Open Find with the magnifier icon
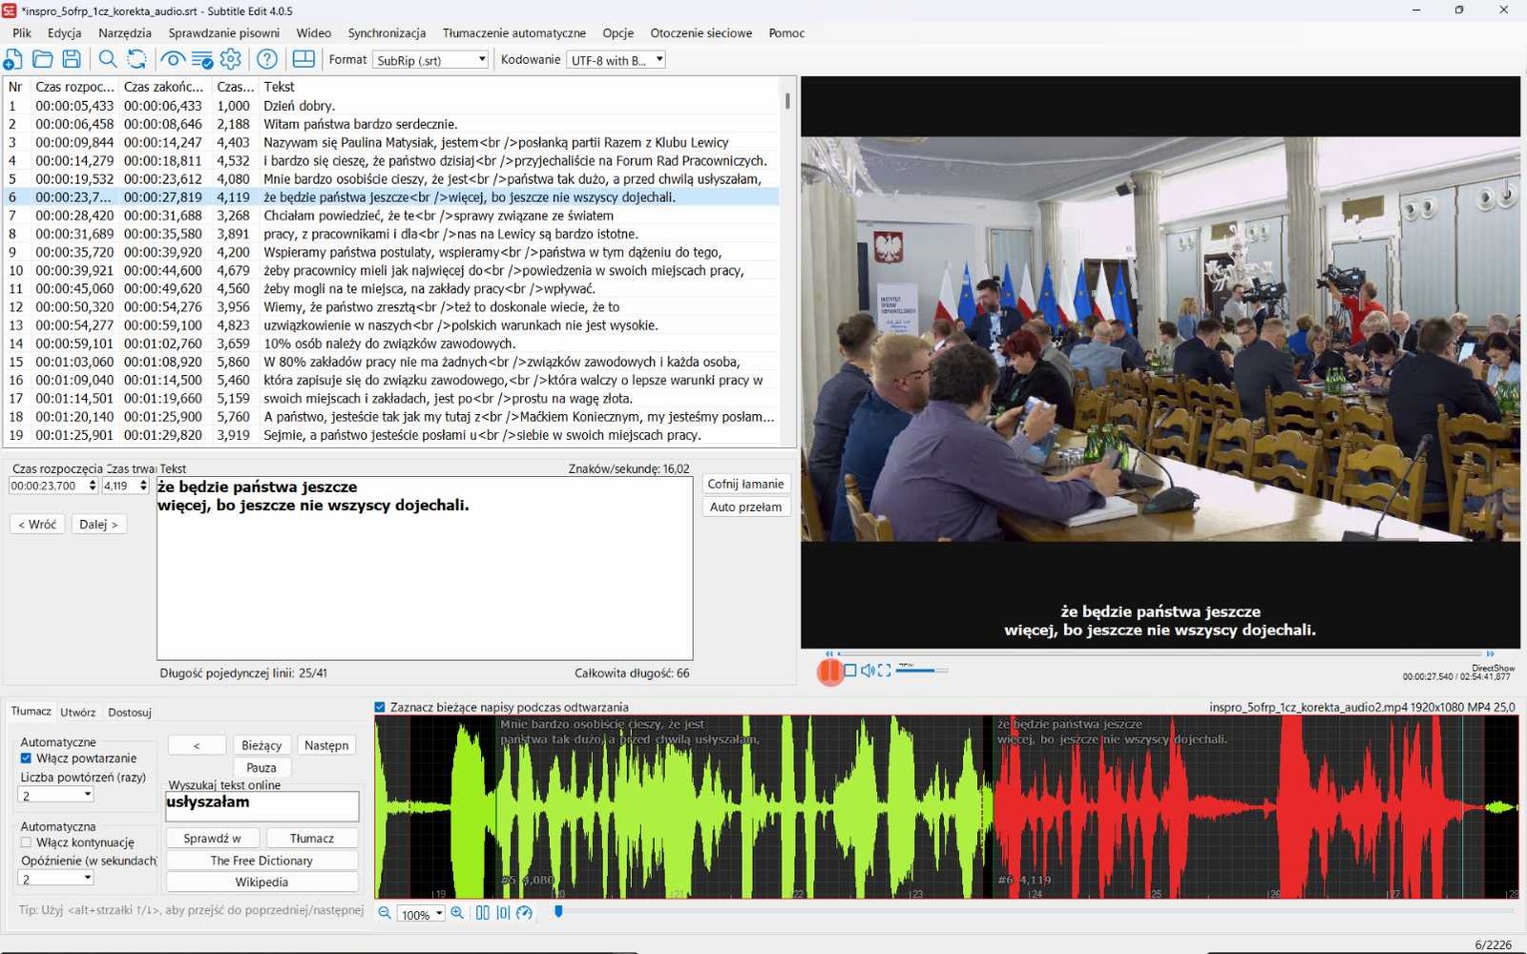The image size is (1527, 954). [108, 59]
